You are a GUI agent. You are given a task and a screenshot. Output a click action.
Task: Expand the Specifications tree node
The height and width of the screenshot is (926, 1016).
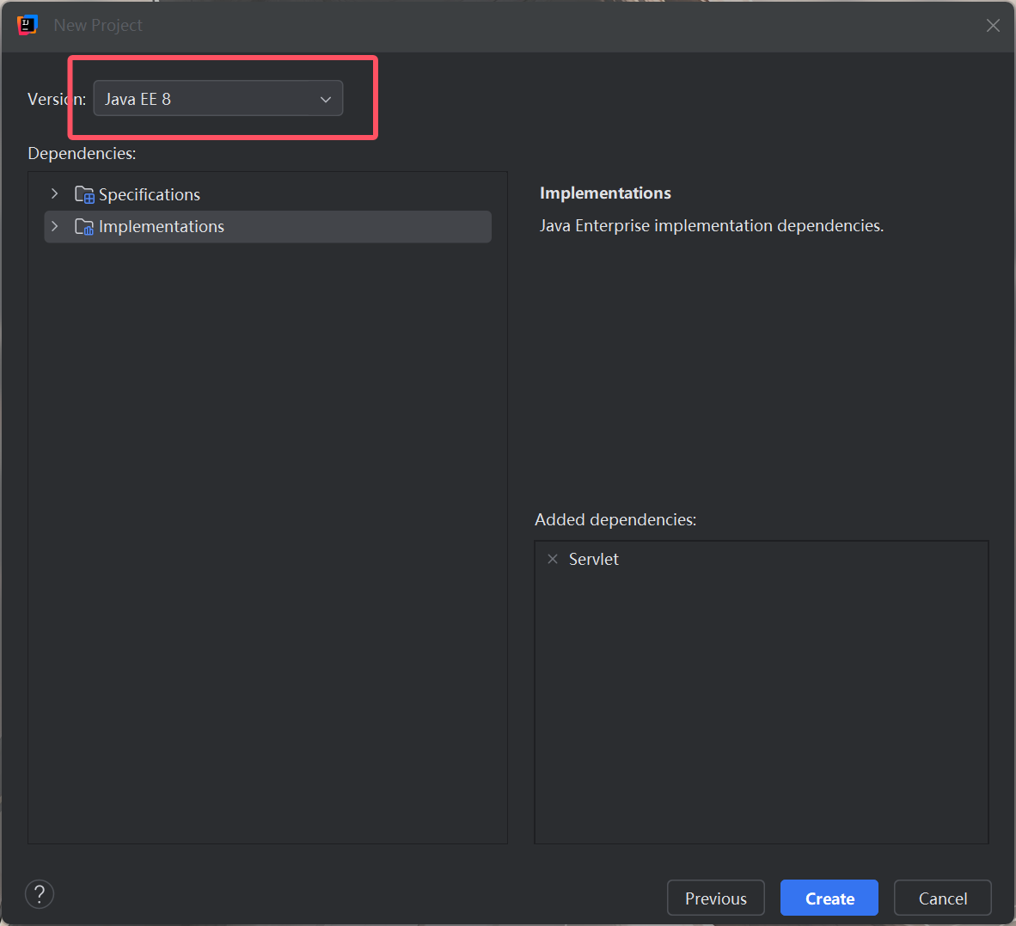tap(55, 193)
